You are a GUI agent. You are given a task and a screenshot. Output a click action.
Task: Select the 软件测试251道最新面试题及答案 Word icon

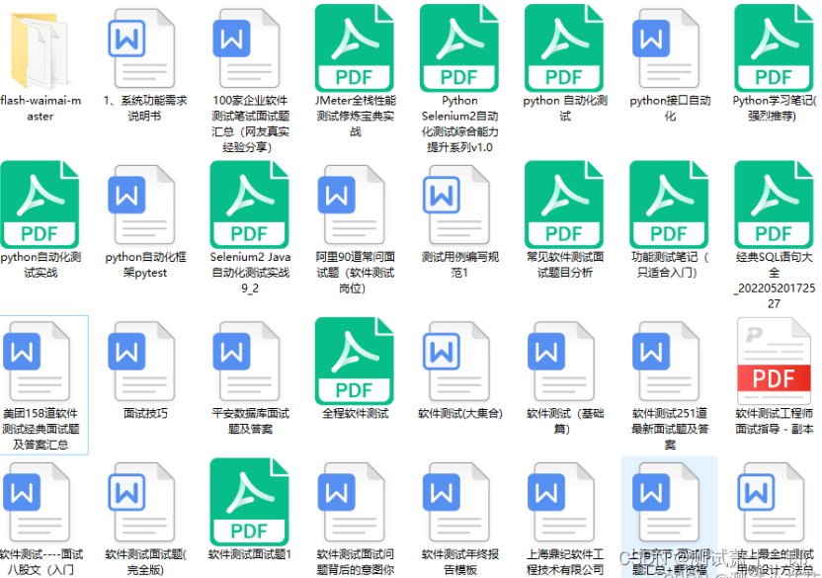click(666, 362)
